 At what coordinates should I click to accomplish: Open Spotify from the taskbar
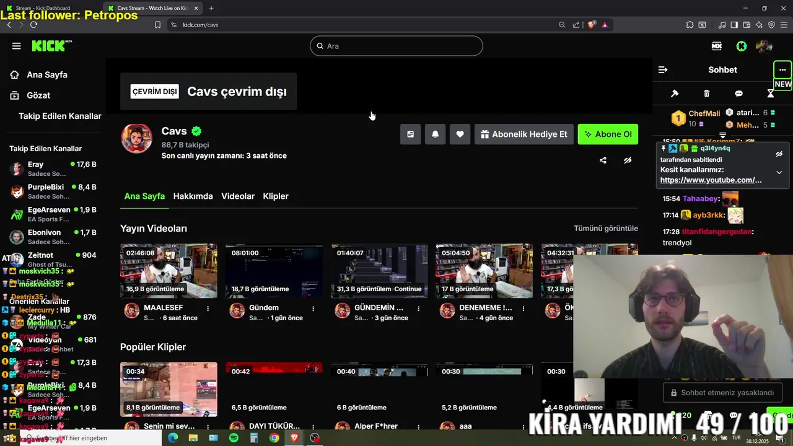(x=234, y=438)
